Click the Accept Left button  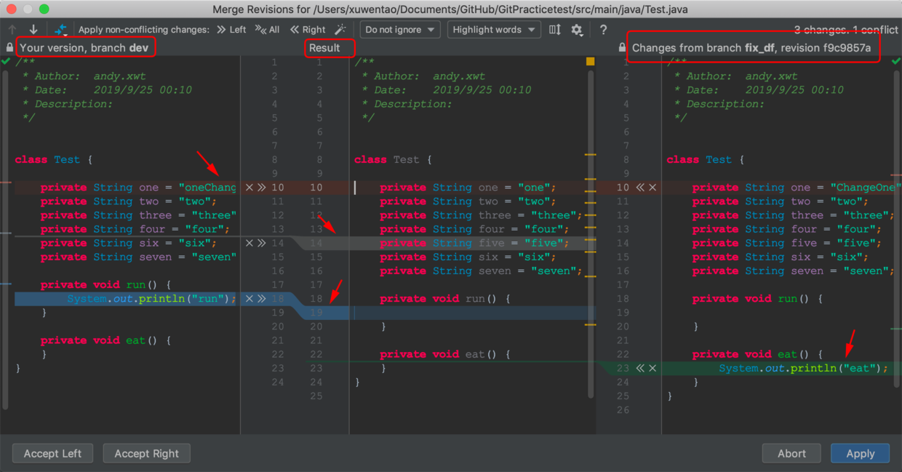click(x=52, y=453)
